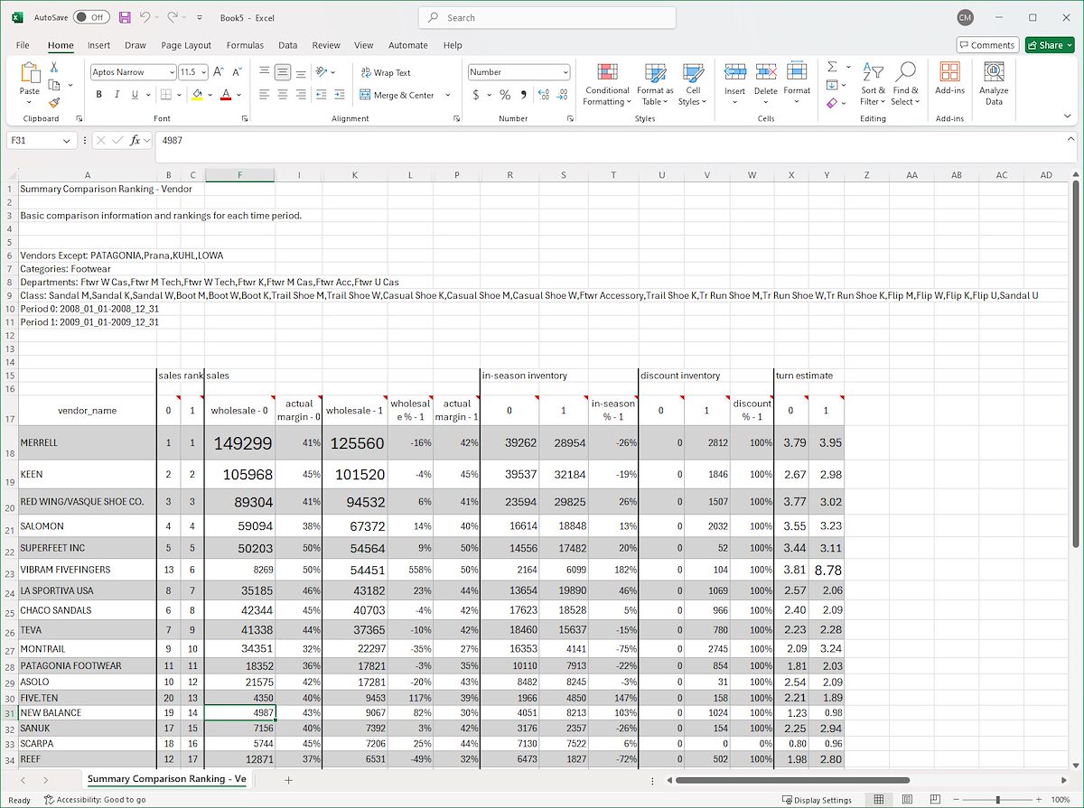Open Conditional Formatting menu
The height and width of the screenshot is (808, 1084).
[x=607, y=84]
